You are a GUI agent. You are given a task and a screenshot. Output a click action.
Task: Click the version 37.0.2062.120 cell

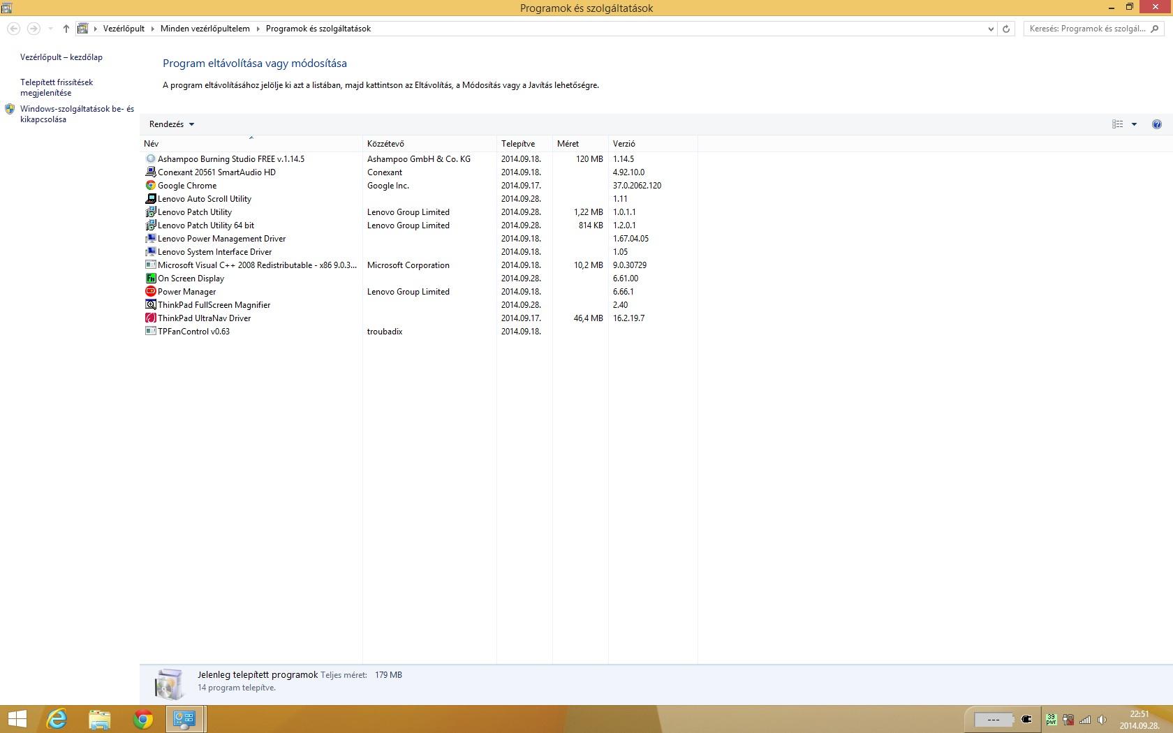[637, 186]
